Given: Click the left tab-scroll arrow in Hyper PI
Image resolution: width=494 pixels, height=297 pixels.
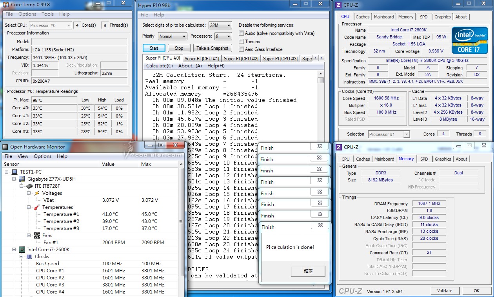Looking at the screenshot, I should click(316, 58).
